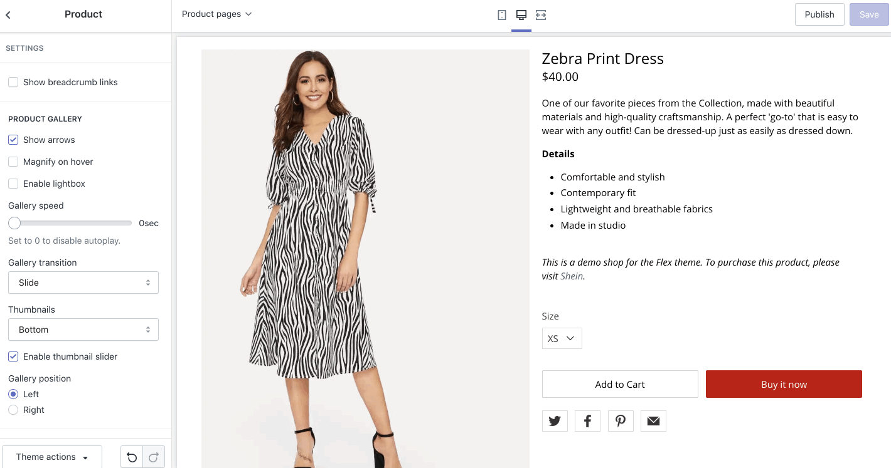Select Right gallery position
Screen dimensions: 891x468
click(x=13, y=410)
